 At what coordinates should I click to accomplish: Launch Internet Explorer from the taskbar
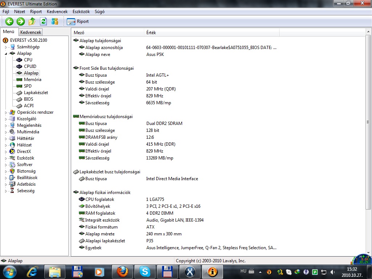pyautogui.click(x=32, y=272)
